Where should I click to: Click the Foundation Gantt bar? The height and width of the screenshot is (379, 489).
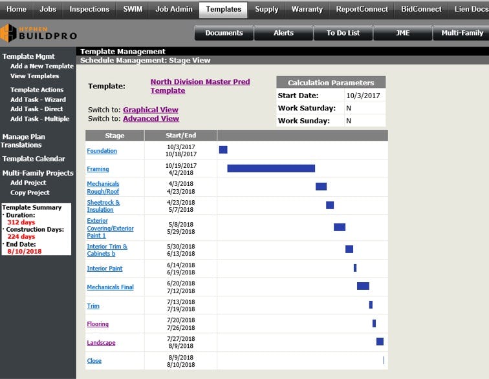223,150
